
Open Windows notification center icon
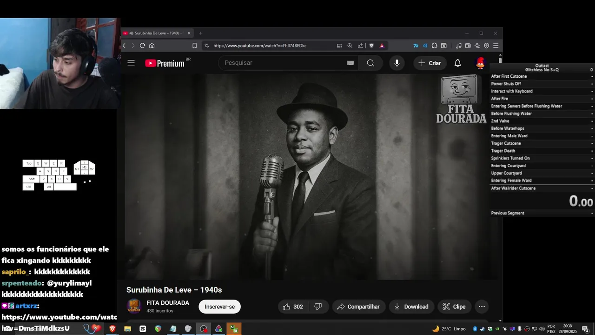(x=585, y=329)
